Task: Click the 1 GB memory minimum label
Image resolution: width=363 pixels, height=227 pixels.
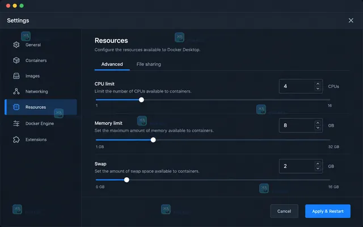Action: pos(100,147)
